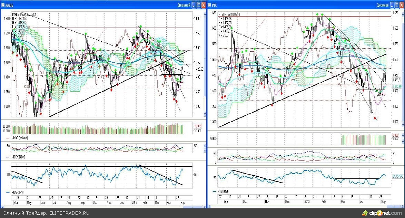Click the Дневной timeframe label in РТС window
The image size is (405, 218).
point(382,5)
